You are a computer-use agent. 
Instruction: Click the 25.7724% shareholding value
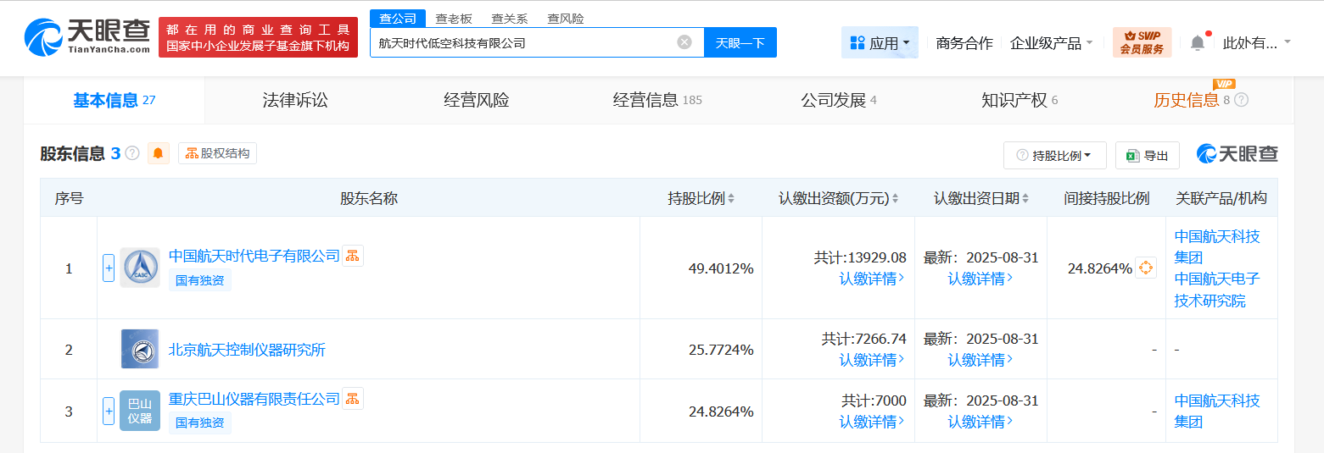pyautogui.click(x=721, y=350)
